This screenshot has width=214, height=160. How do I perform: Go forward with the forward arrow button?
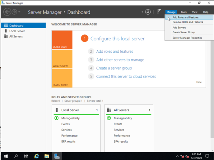(14, 12)
